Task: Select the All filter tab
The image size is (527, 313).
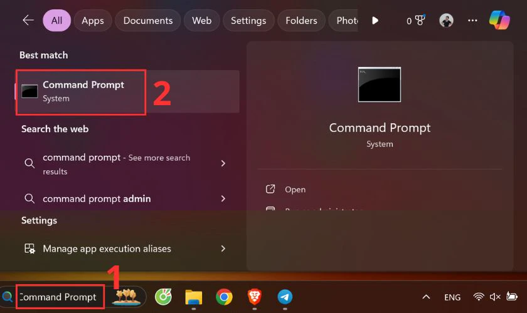Action: pyautogui.click(x=57, y=21)
